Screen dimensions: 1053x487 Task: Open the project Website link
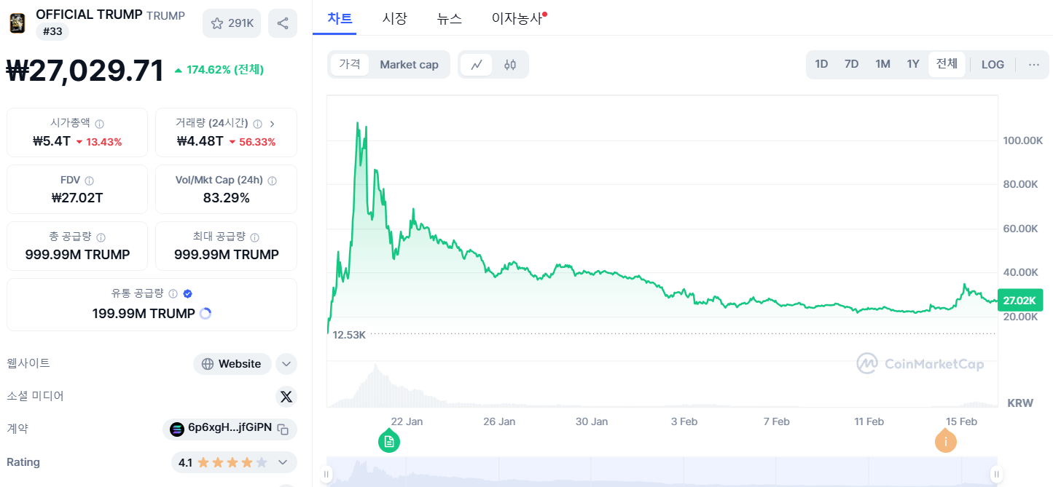[232, 363]
